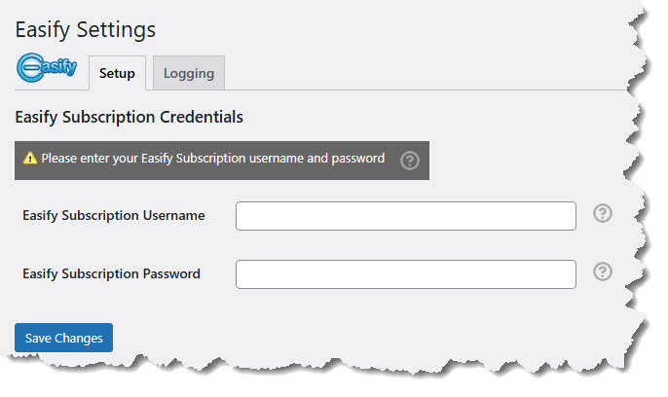Click the Easify Subscription Credentials heading
The image size is (668, 397).
(x=130, y=117)
